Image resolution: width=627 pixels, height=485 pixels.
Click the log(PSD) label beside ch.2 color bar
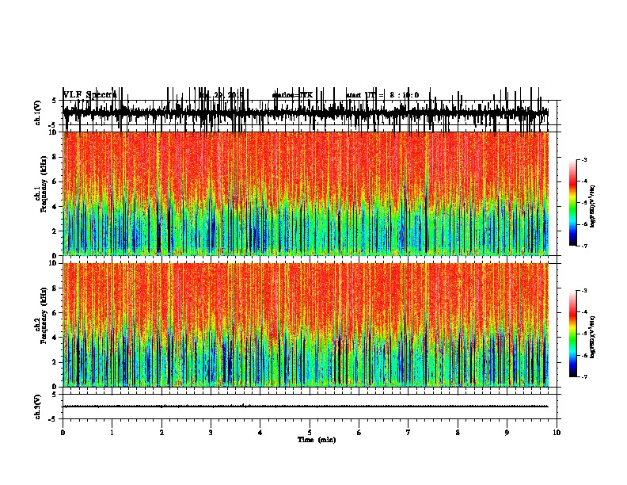[593, 337]
